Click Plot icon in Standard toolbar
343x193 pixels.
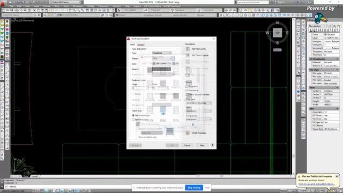click(17, 10)
